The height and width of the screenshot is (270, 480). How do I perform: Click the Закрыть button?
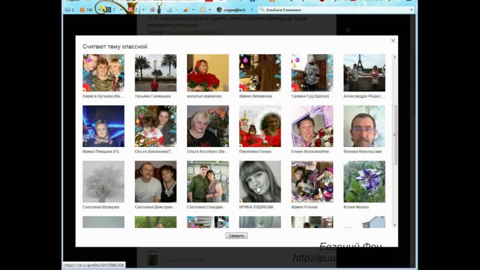click(236, 236)
